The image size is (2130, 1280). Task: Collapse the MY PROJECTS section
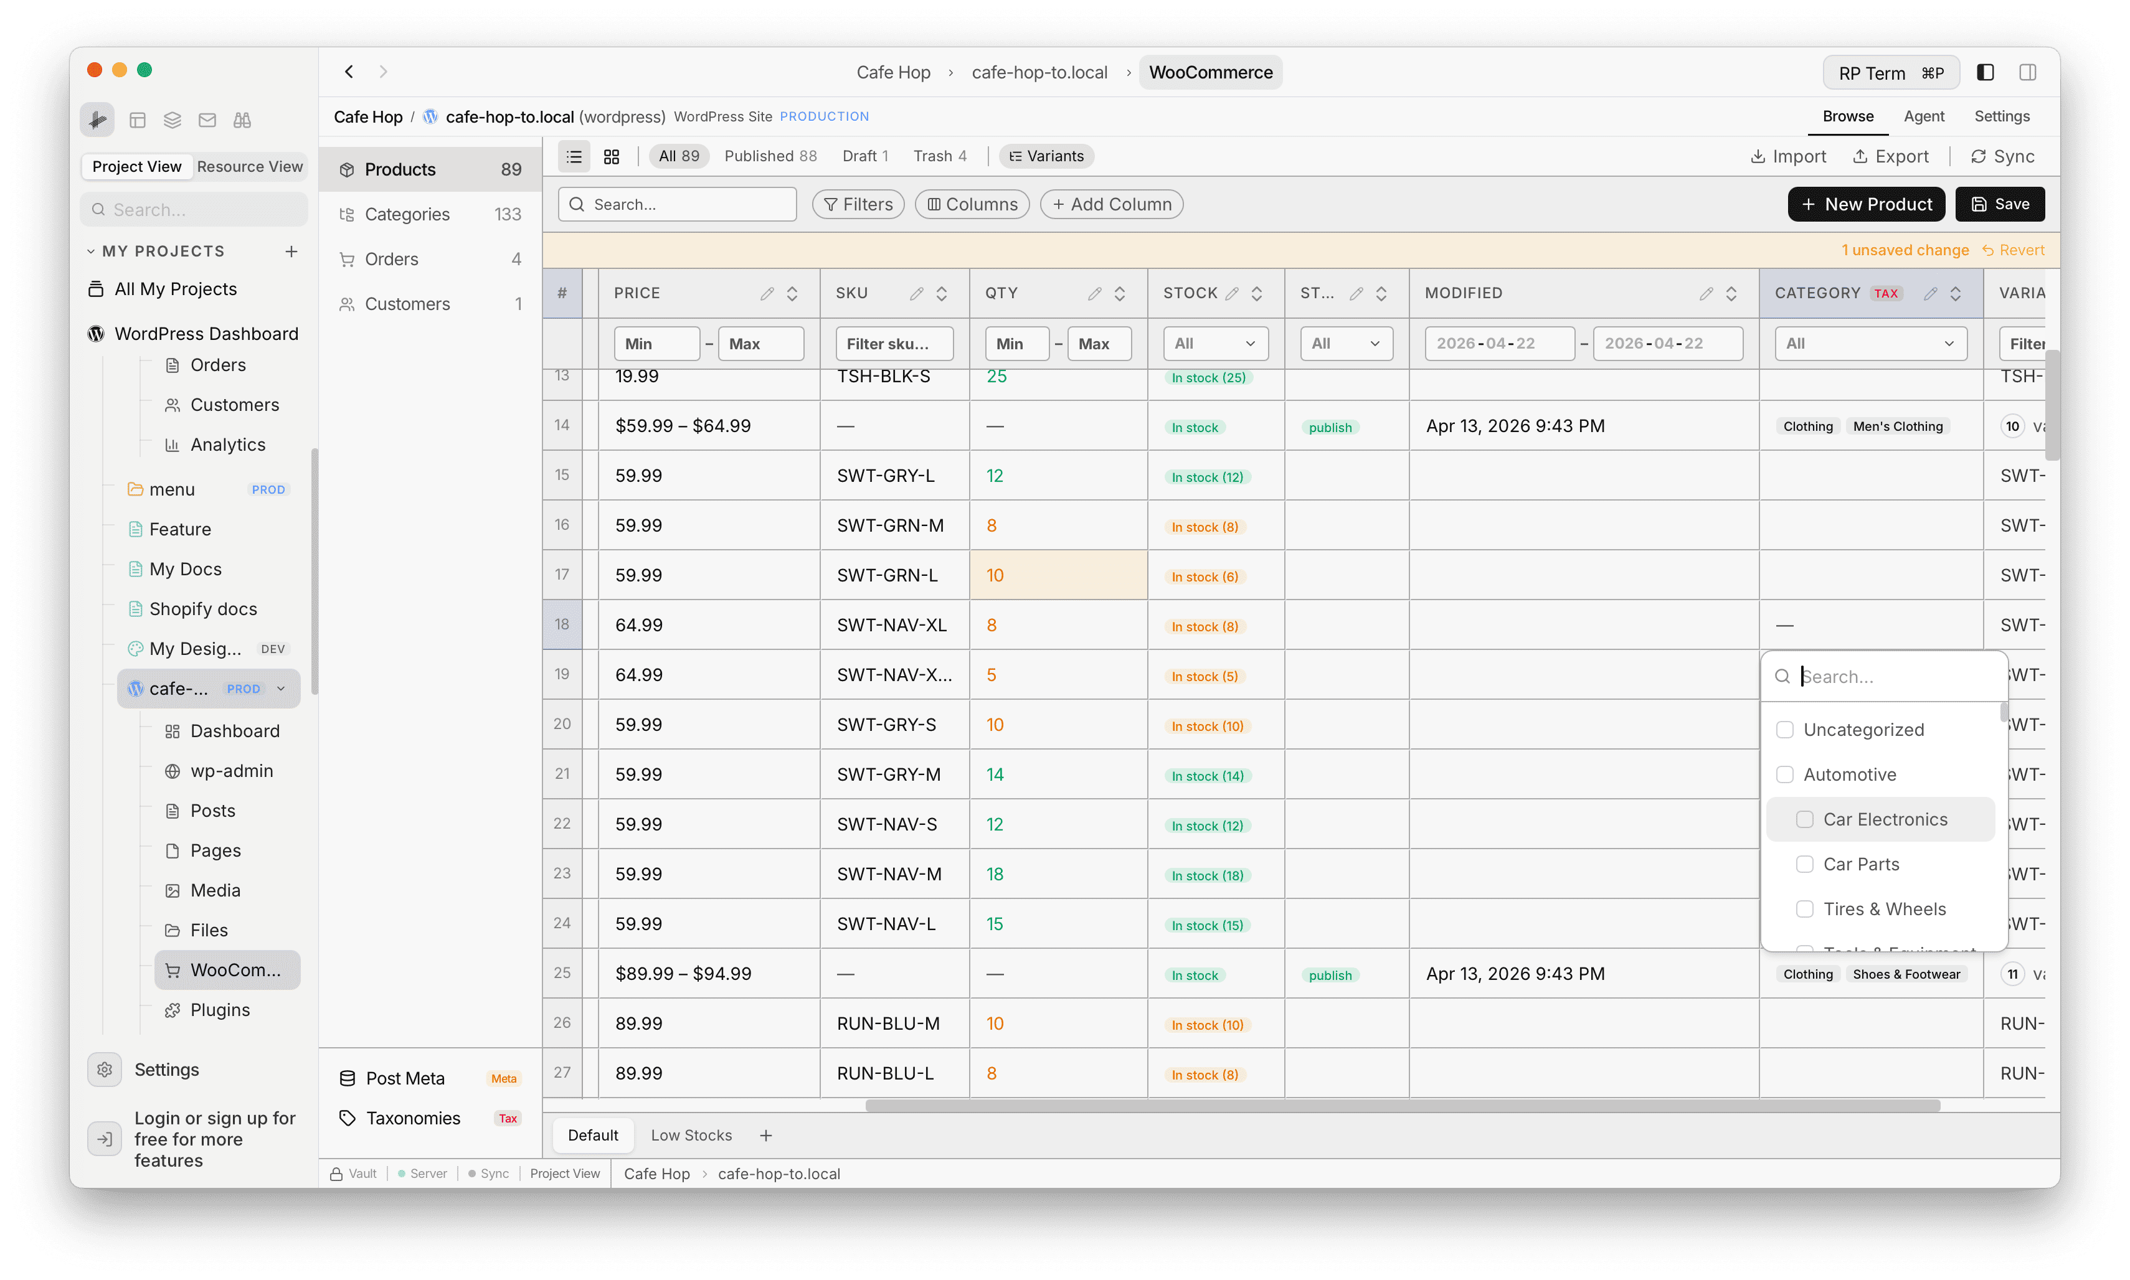coord(92,250)
